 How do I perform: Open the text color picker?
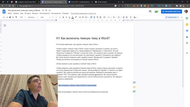click(x=72, y=17)
